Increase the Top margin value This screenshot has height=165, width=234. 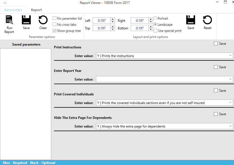click(113, 27)
